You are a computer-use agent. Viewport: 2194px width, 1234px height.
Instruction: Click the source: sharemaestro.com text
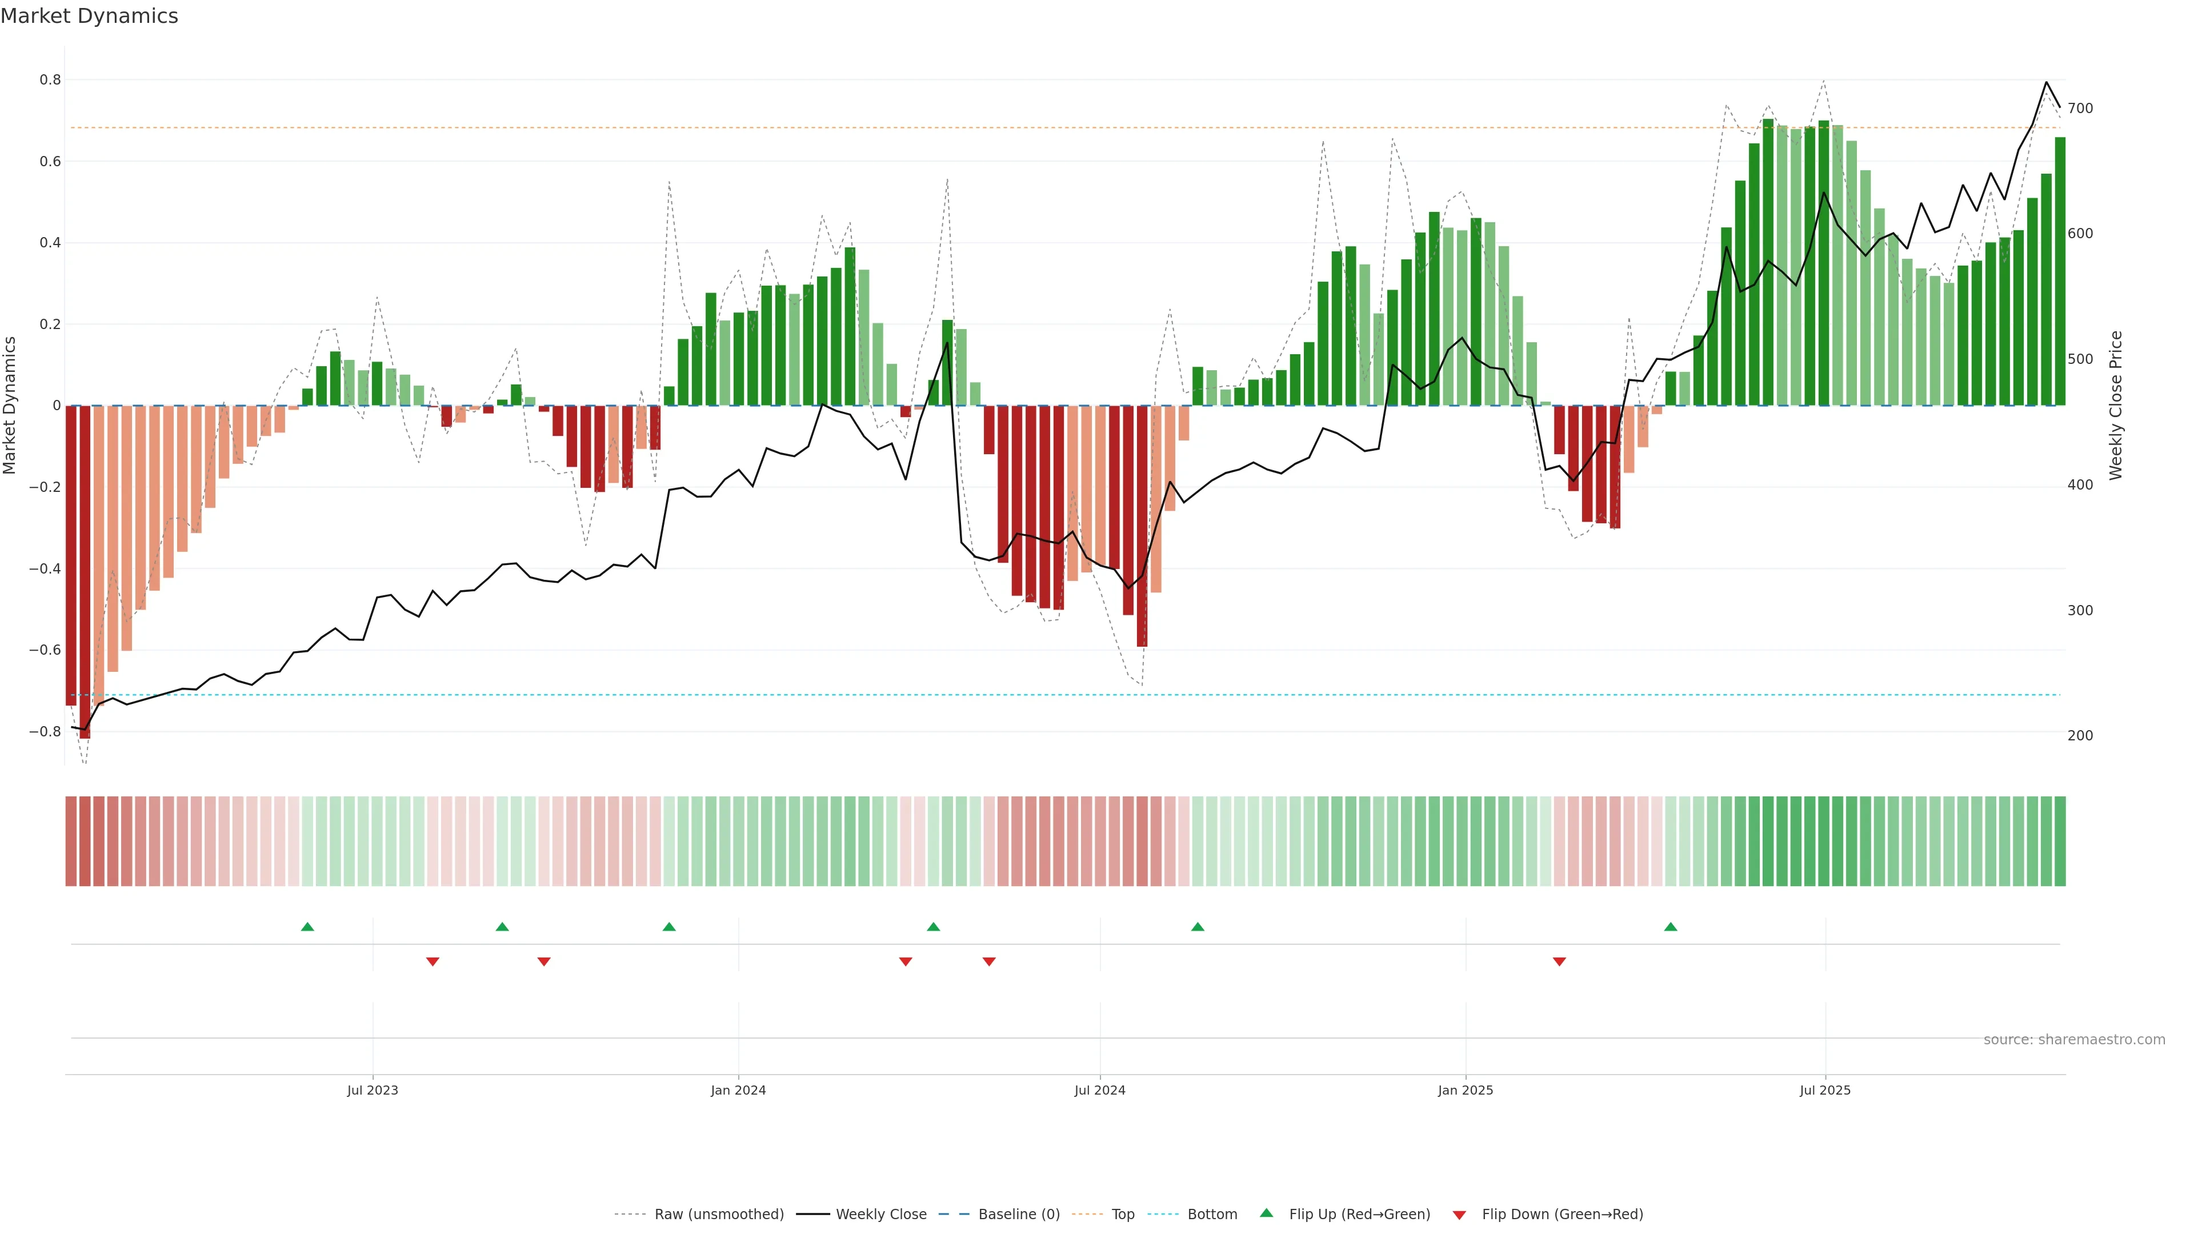coord(2074,1040)
